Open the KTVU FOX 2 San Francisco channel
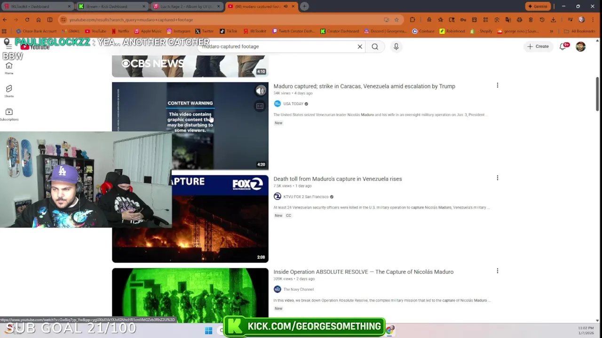Image resolution: width=602 pixels, height=338 pixels. point(306,197)
